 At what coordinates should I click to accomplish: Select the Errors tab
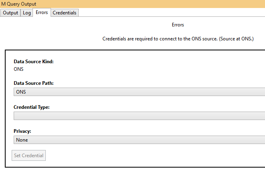click(42, 12)
